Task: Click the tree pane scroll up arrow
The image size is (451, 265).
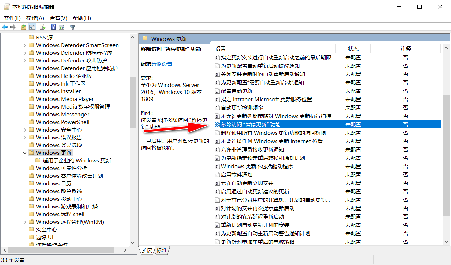Action: [133, 37]
